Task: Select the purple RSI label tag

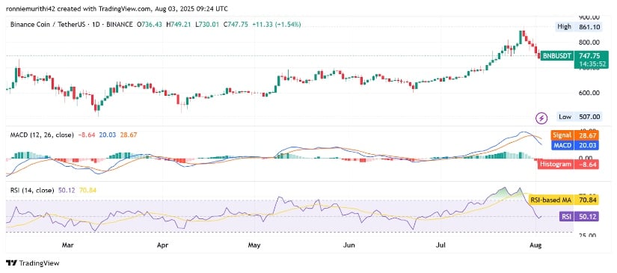Action: click(x=566, y=216)
